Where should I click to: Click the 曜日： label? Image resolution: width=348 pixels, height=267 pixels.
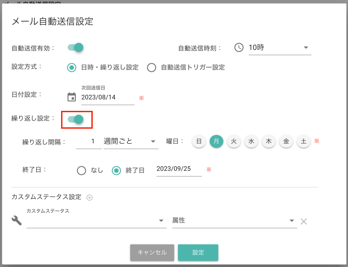[175, 141]
